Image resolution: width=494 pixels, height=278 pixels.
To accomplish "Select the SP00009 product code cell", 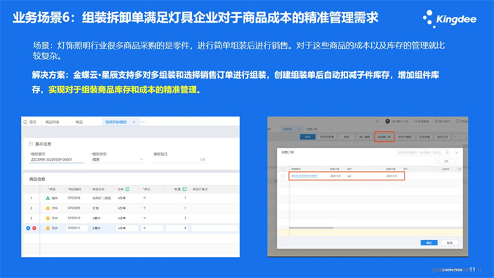I will click(74, 208).
